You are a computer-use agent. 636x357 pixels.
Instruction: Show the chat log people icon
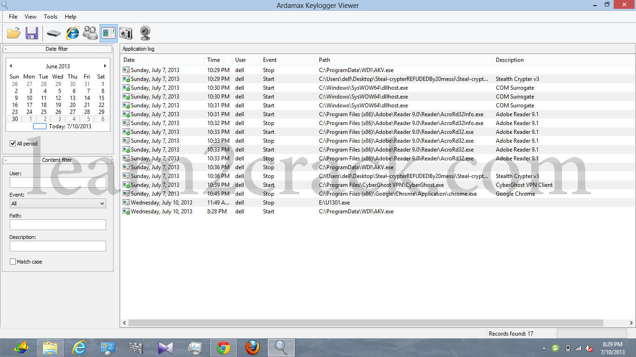(90, 33)
